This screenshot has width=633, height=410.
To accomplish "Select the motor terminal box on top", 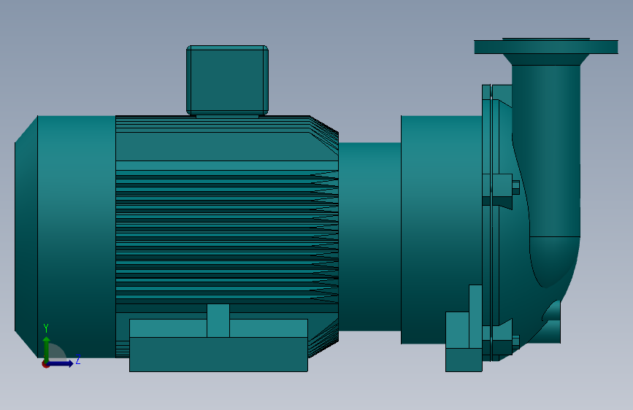I will [x=227, y=80].
